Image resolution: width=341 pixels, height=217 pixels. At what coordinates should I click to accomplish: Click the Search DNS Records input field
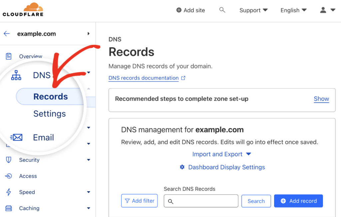click(201, 201)
